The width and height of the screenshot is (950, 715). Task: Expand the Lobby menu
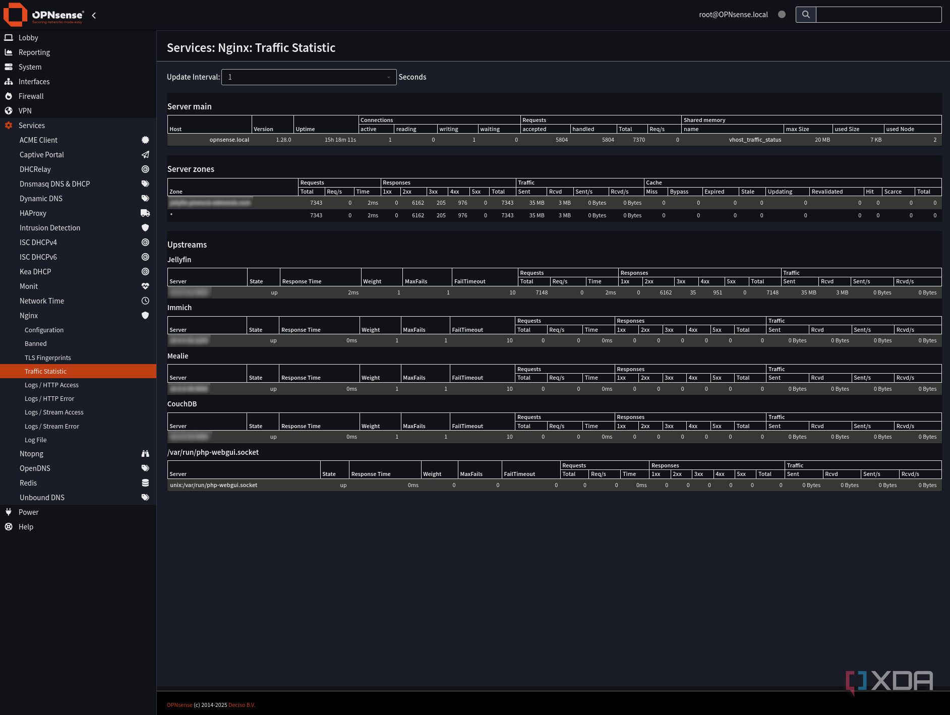(78, 37)
